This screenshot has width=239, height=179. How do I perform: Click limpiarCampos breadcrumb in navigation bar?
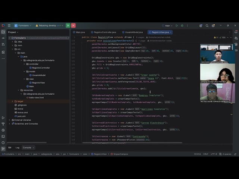119,154
